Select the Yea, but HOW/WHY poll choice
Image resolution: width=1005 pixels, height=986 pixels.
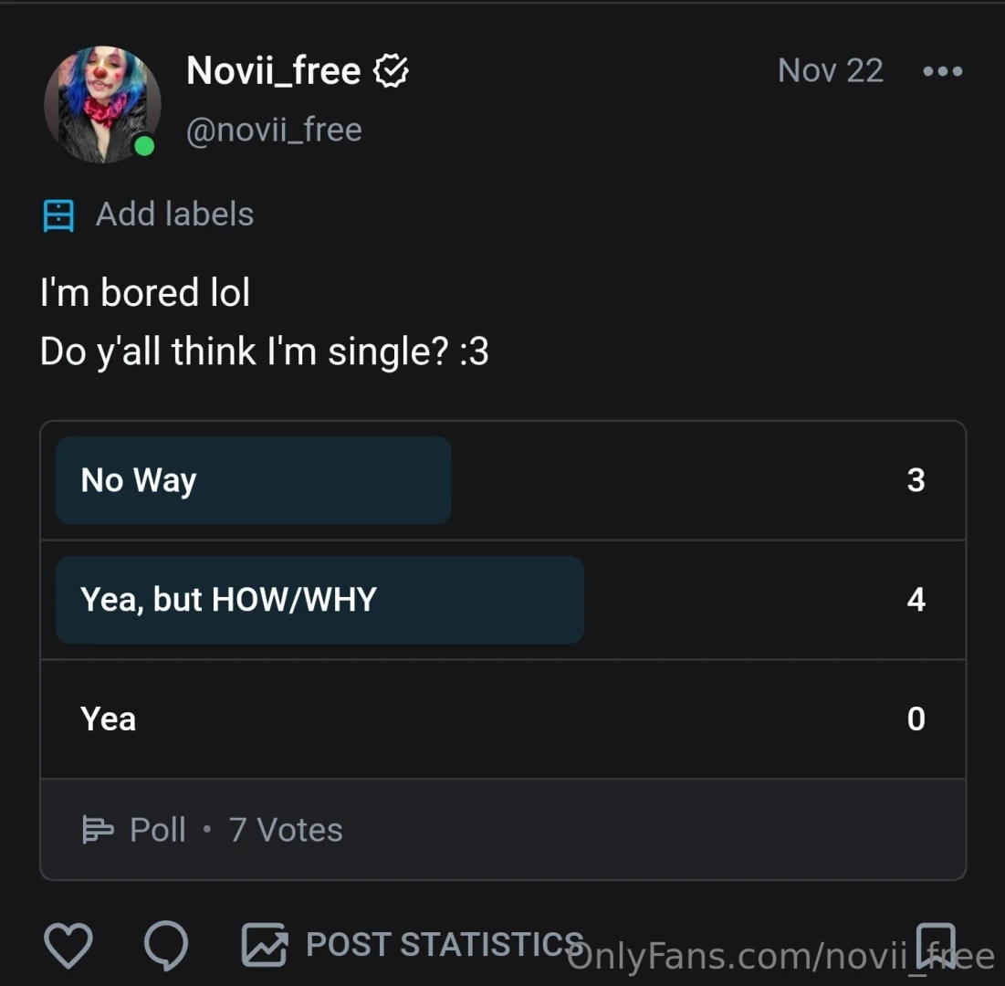point(319,600)
